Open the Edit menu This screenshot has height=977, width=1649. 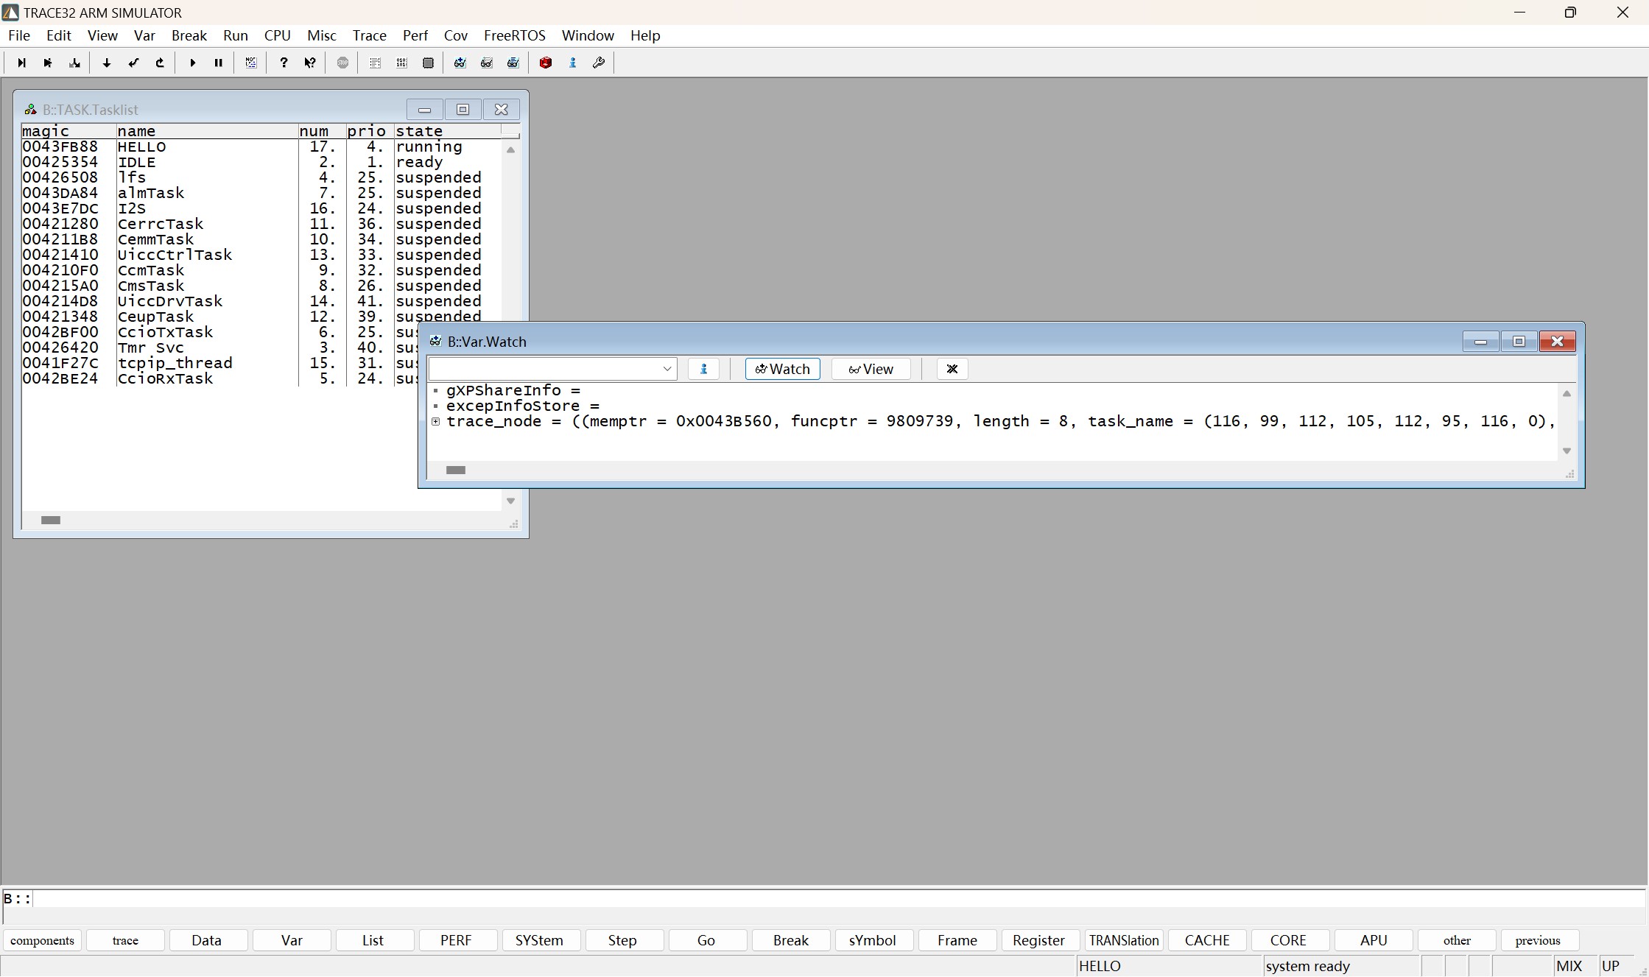pyautogui.click(x=59, y=35)
